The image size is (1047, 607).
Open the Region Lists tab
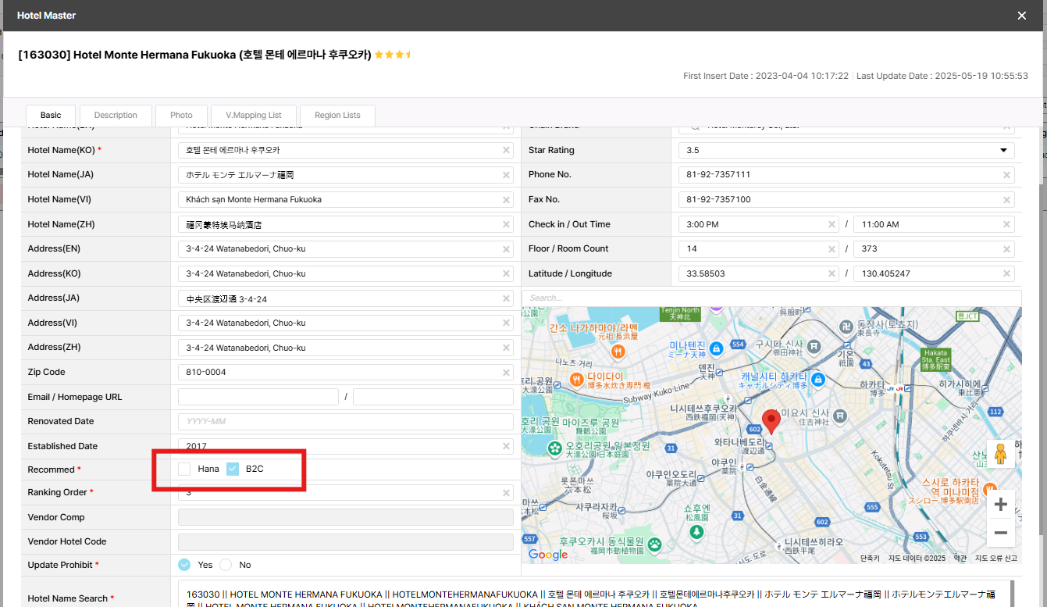337,116
